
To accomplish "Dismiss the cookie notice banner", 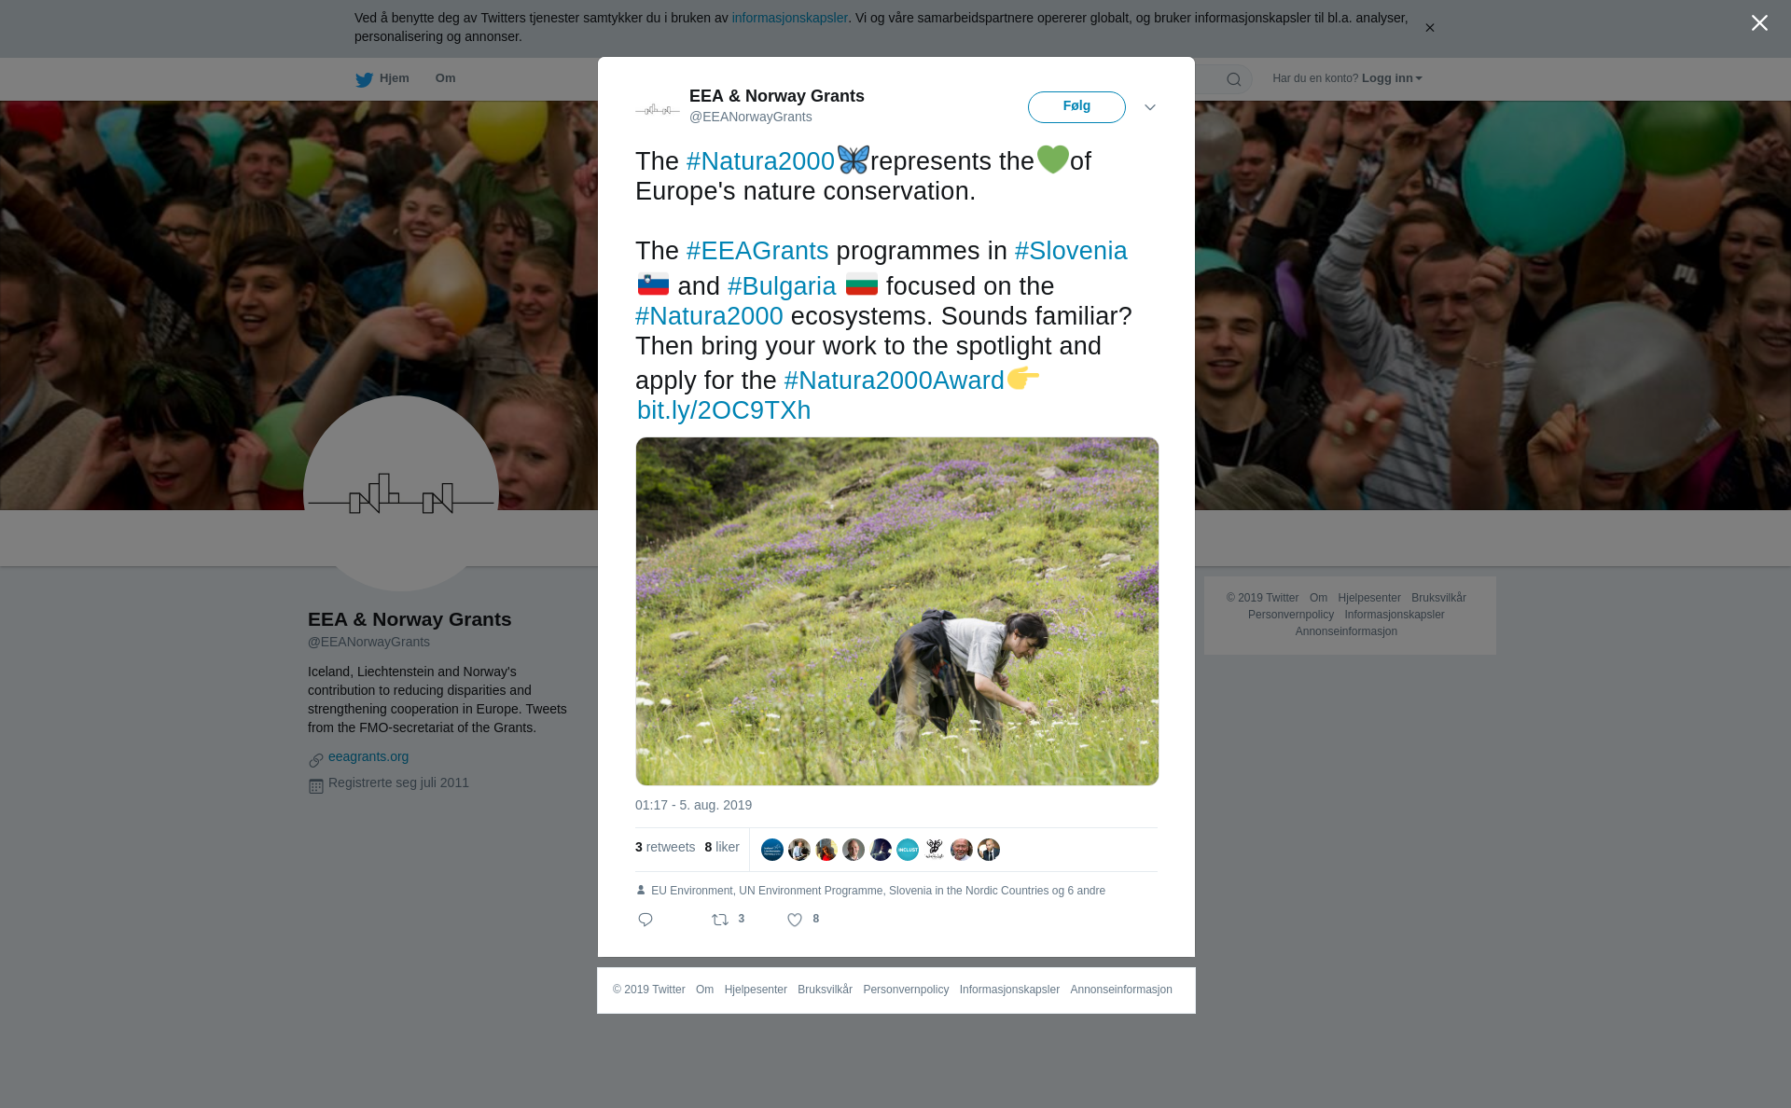I will tap(1429, 28).
